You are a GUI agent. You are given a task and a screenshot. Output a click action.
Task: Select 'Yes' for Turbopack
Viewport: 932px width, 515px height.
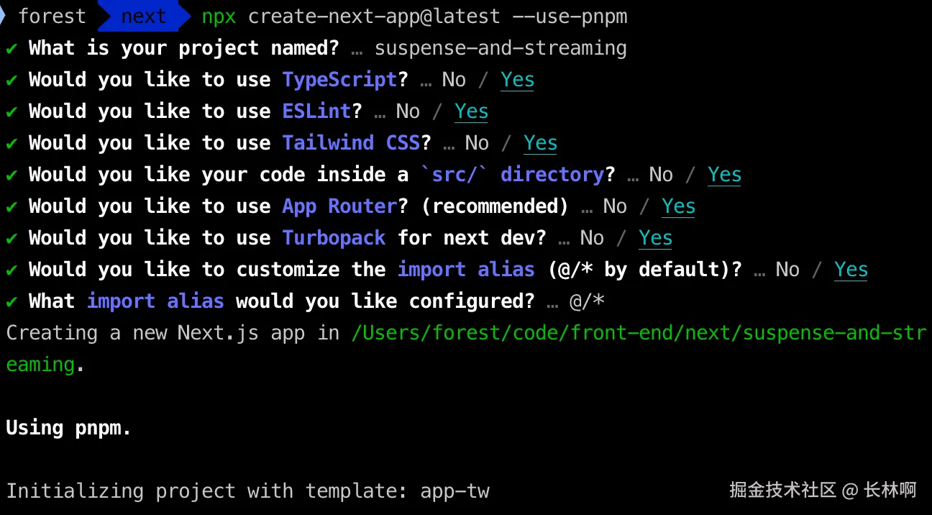click(656, 238)
